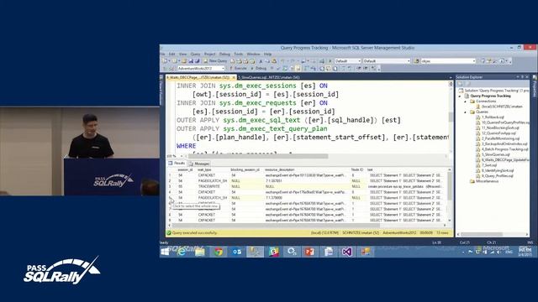This screenshot has width=538, height=302.
Task: Close the Solution Explorer panel
Action: tap(527, 77)
